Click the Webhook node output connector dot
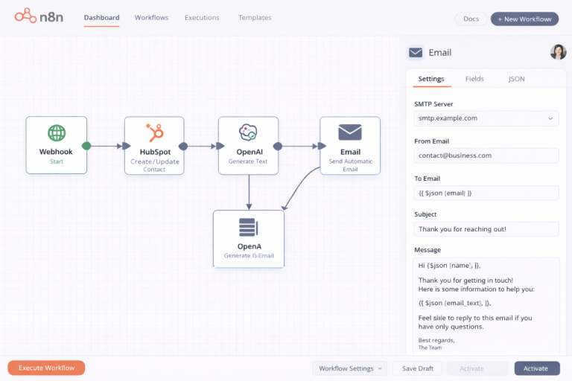This screenshot has width=572, height=381. [x=86, y=146]
